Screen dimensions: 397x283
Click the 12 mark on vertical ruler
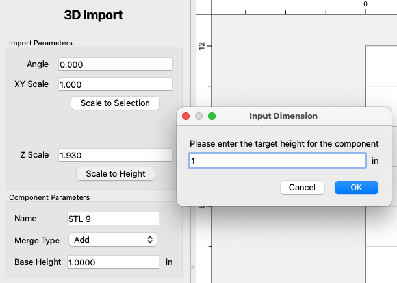(202, 46)
